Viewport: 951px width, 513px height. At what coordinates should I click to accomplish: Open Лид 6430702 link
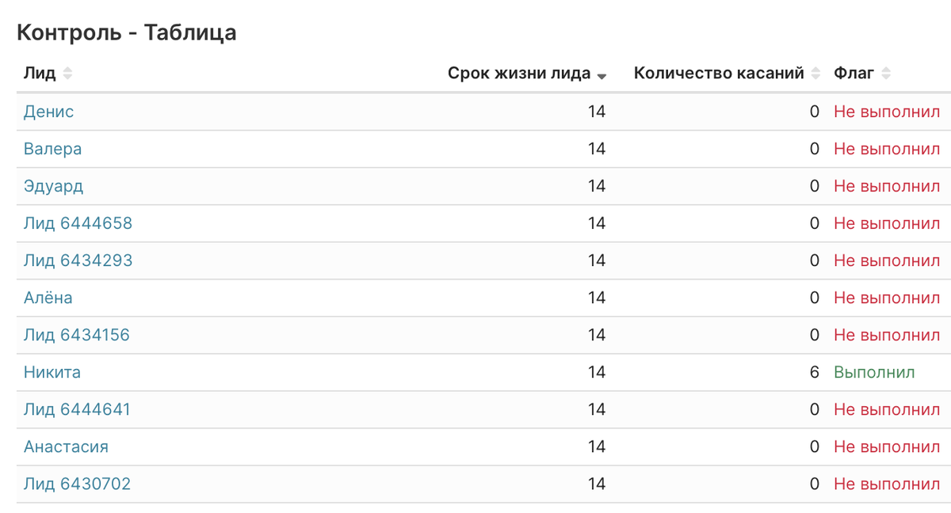pyautogui.click(x=77, y=484)
